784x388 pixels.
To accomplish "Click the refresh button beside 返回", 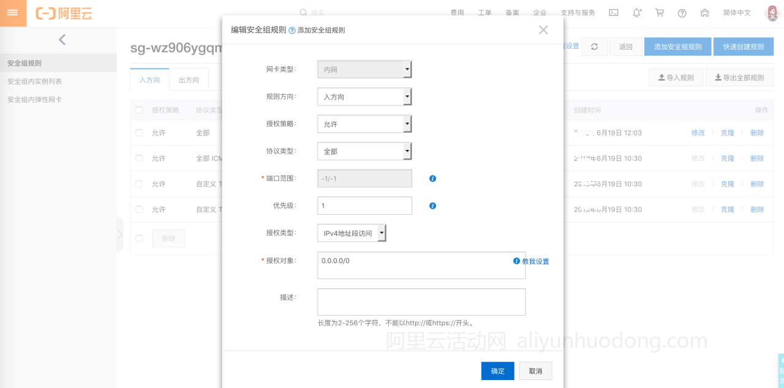I will click(x=594, y=47).
